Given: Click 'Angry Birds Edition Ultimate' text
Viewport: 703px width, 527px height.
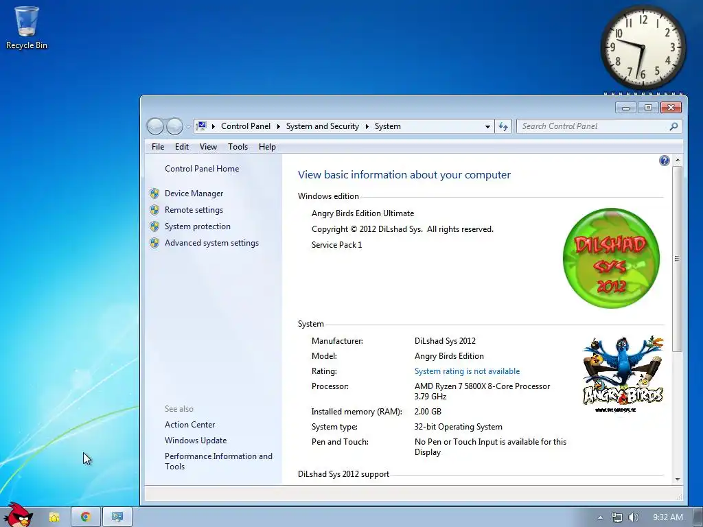Looking at the screenshot, I should (x=362, y=213).
